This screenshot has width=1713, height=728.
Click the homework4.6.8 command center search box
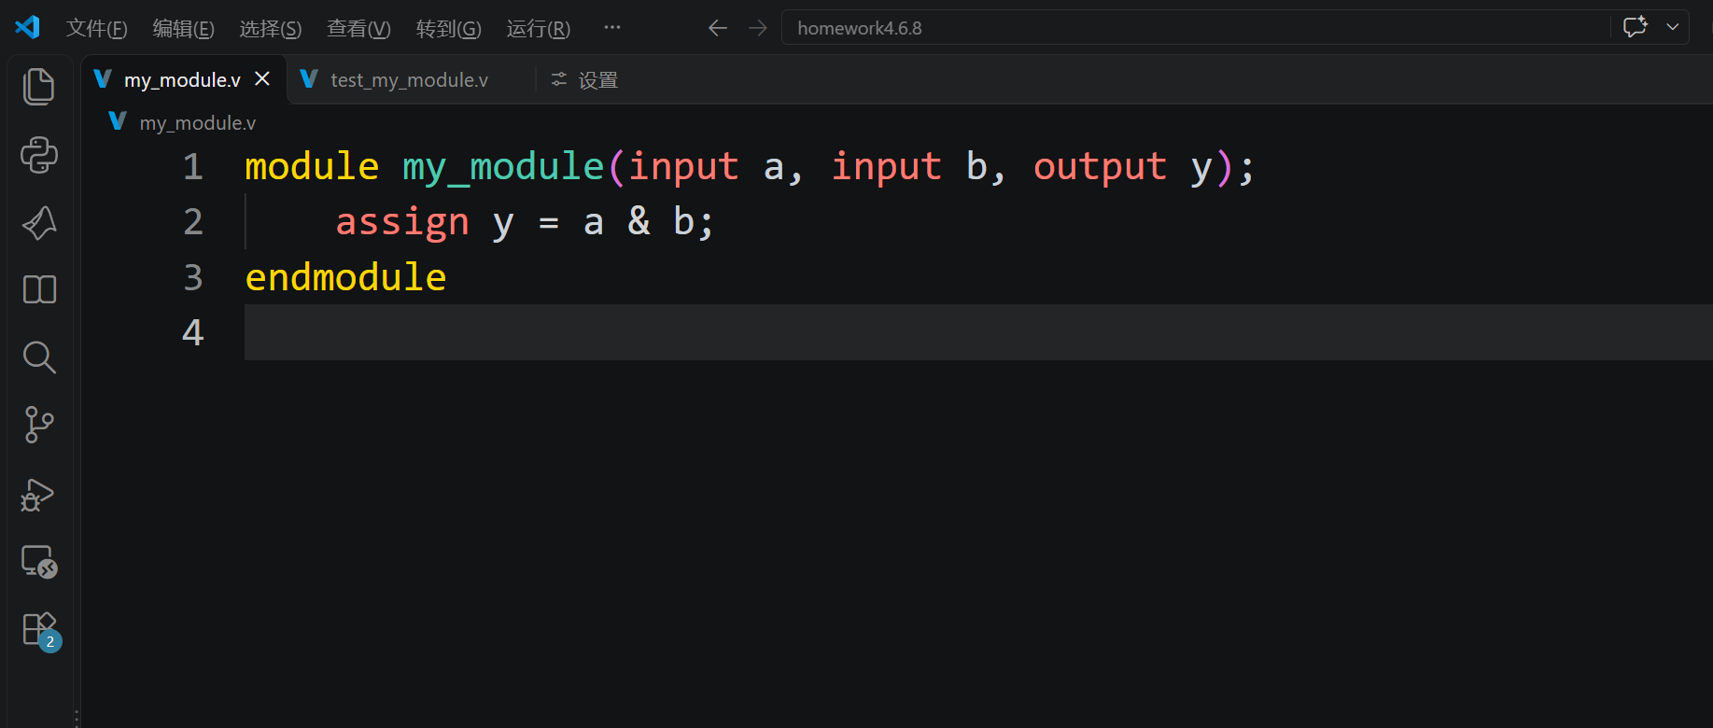(x=1196, y=28)
